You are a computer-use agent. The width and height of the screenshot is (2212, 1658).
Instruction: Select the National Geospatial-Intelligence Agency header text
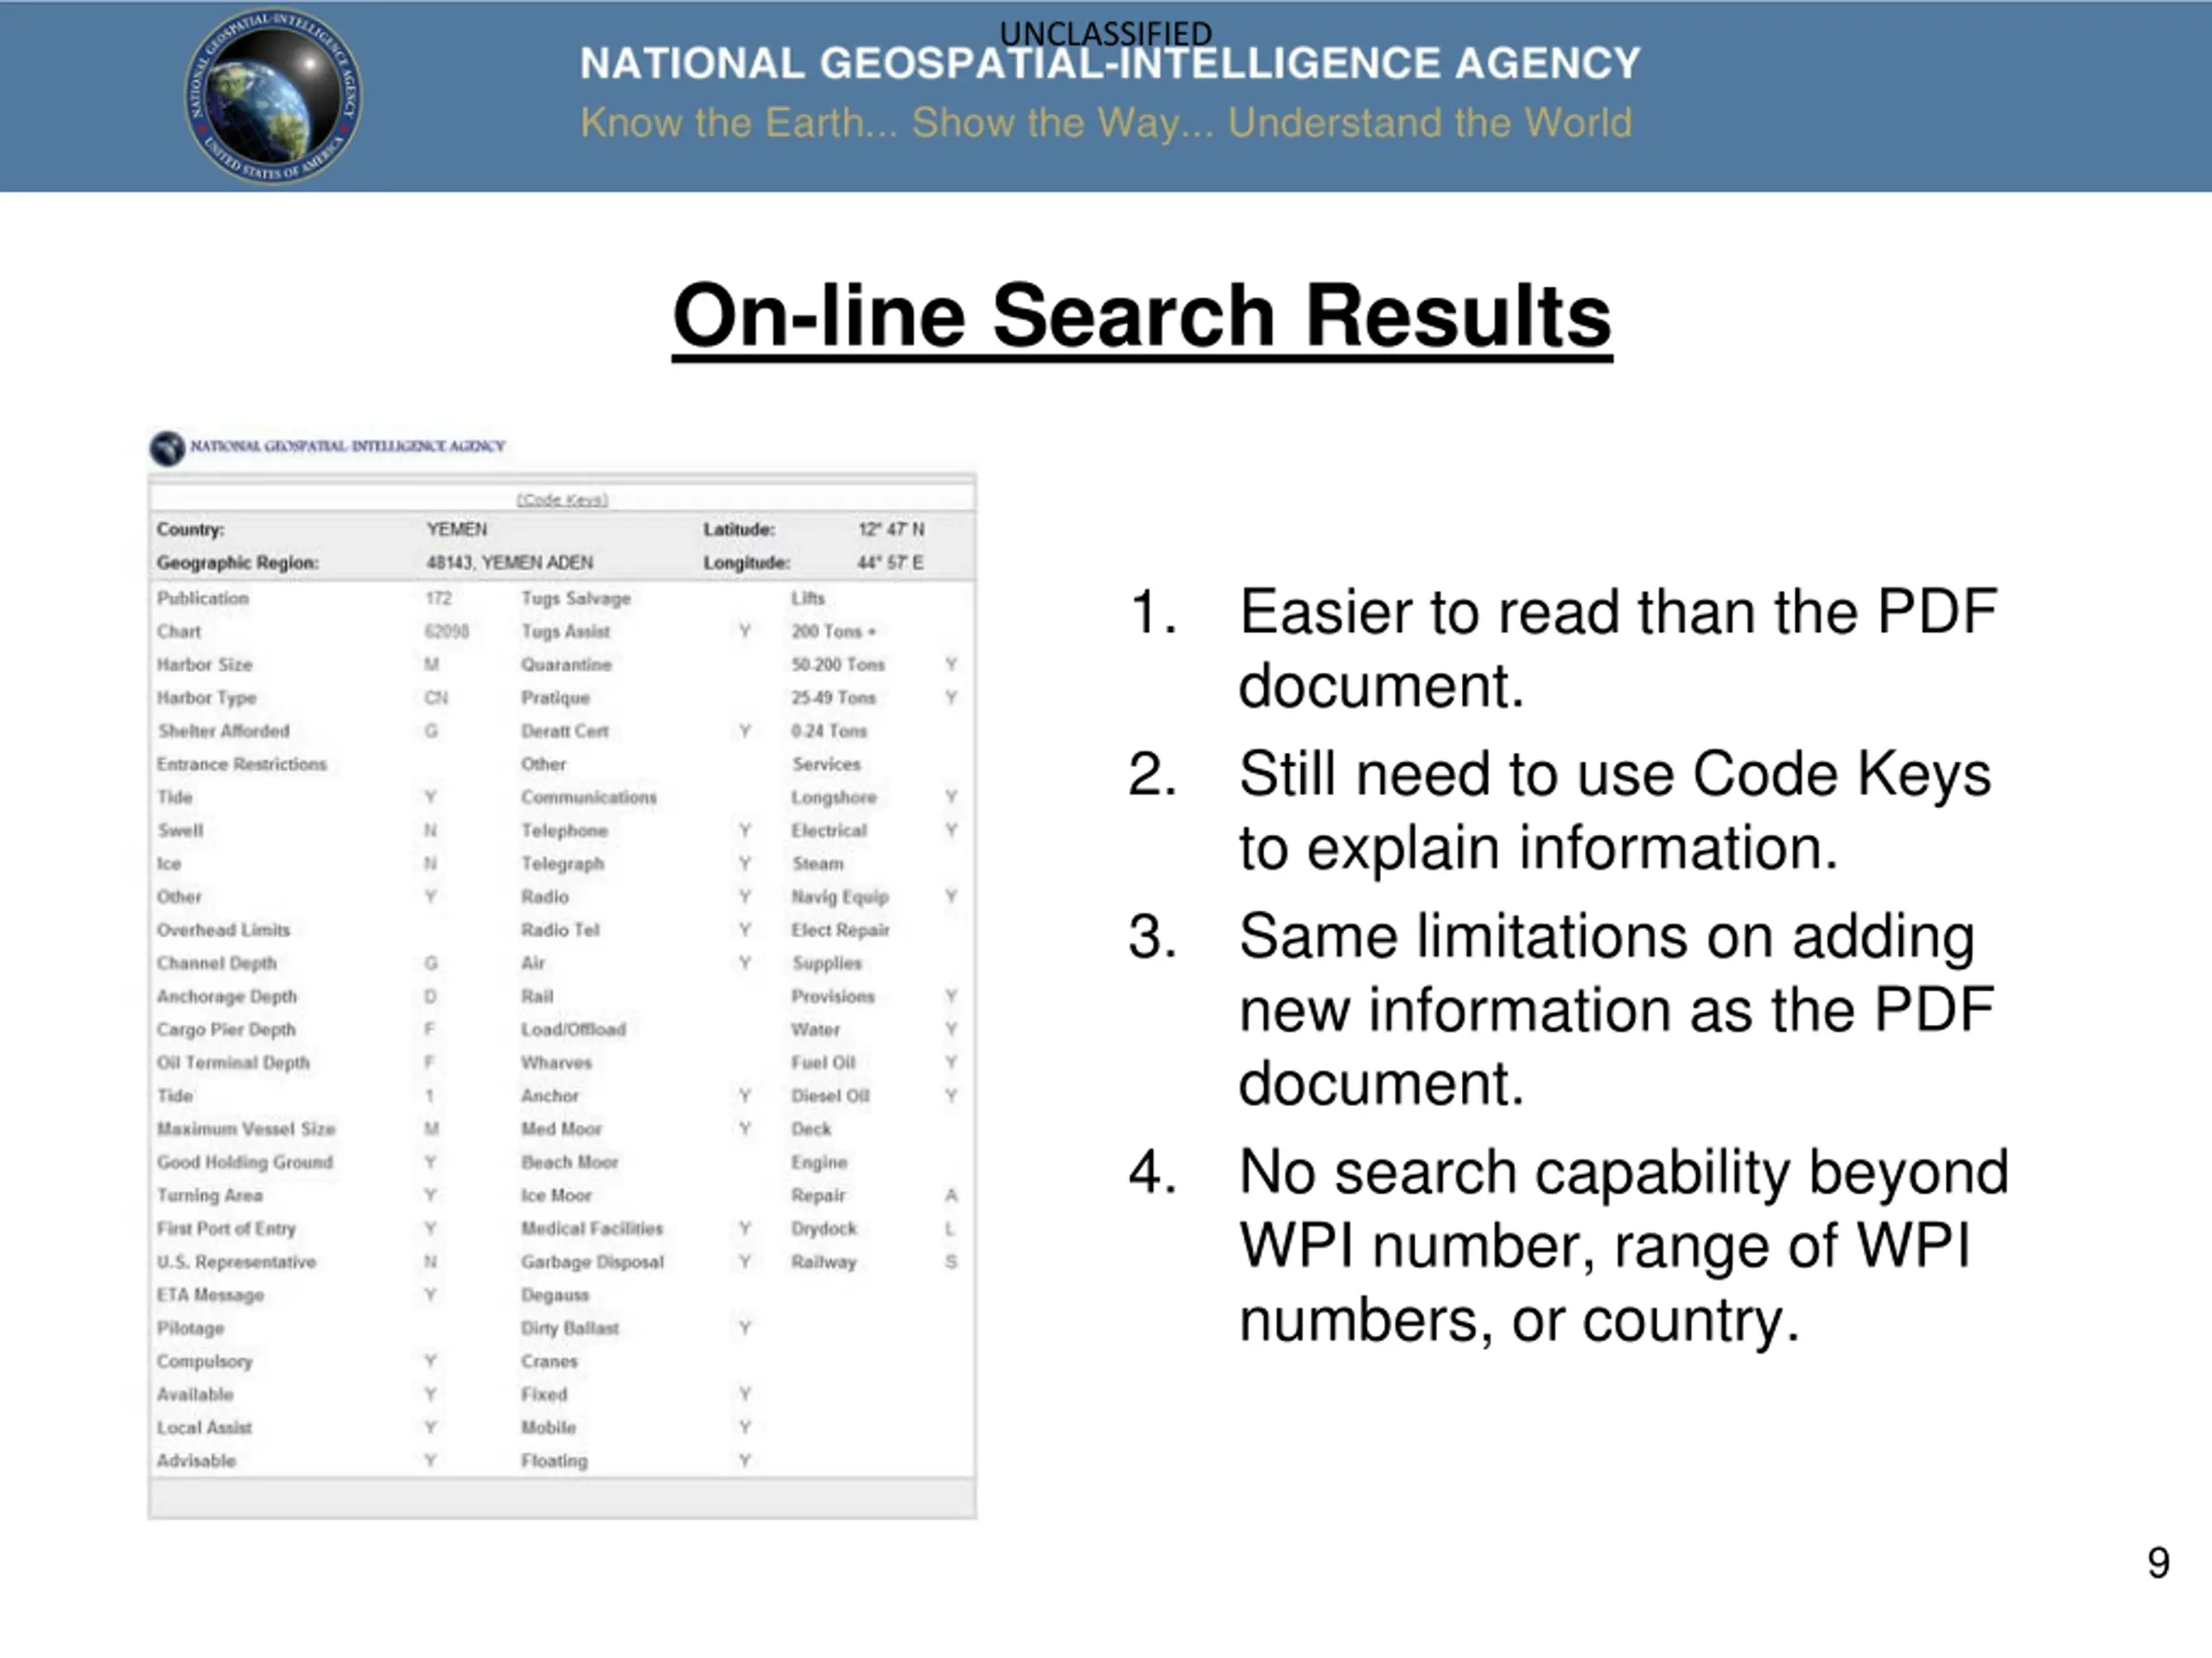click(1110, 64)
